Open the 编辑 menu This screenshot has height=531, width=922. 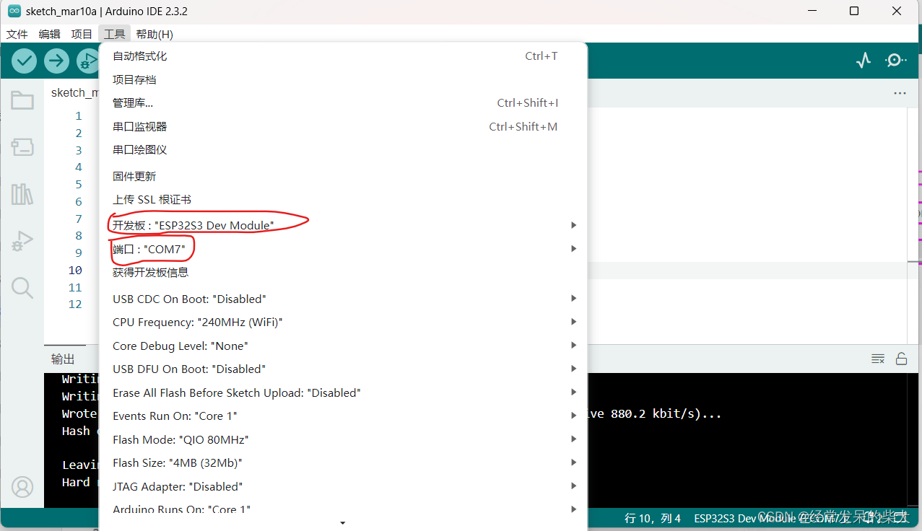point(50,34)
